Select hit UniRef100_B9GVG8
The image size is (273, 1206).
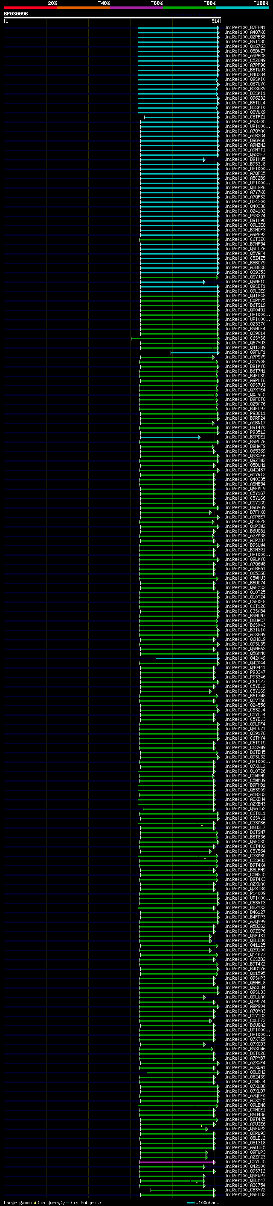pos(244,140)
